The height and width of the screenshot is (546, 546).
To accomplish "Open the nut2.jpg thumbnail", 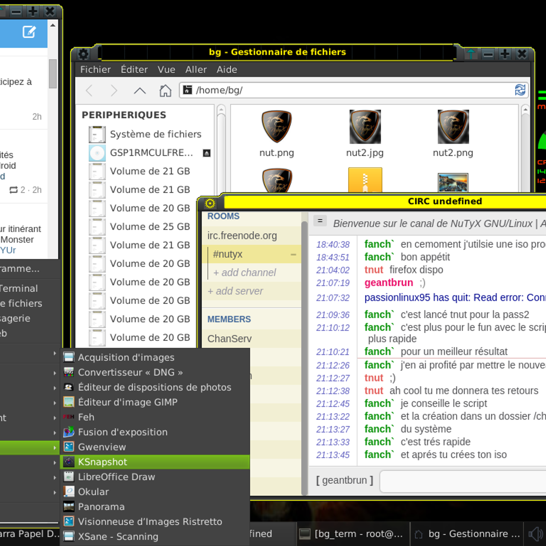I will pos(364,127).
